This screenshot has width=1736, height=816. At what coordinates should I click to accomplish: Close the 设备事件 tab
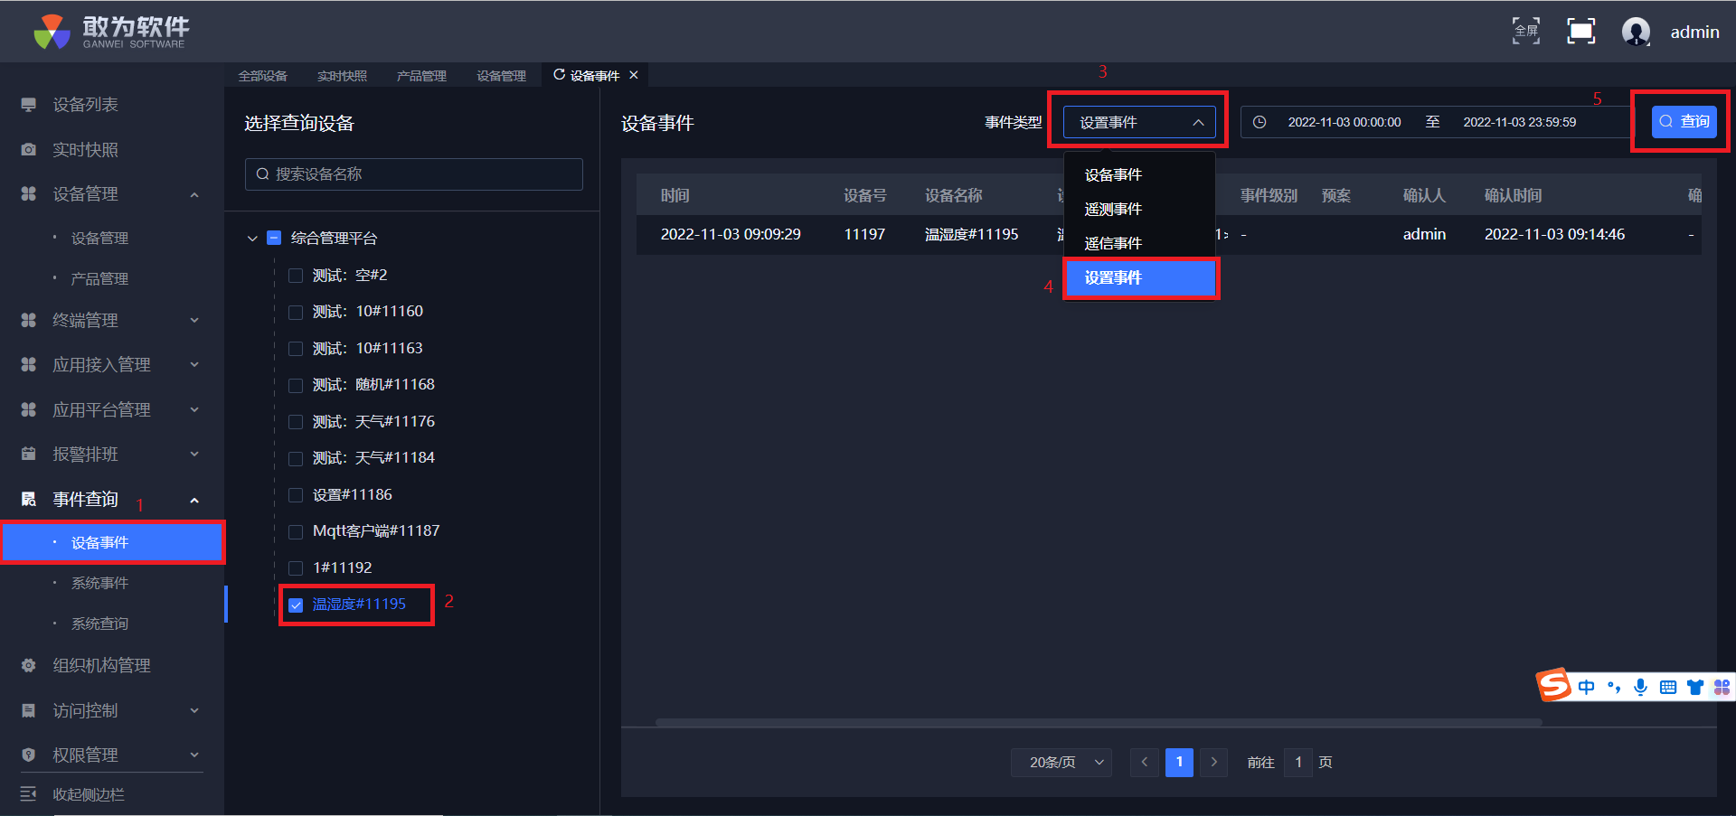(634, 75)
